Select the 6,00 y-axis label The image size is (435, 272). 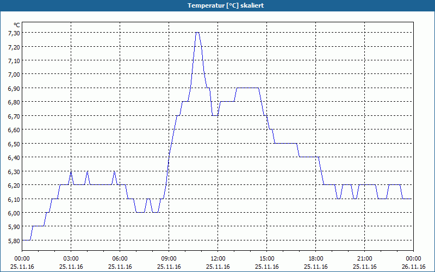pyautogui.click(x=14, y=213)
